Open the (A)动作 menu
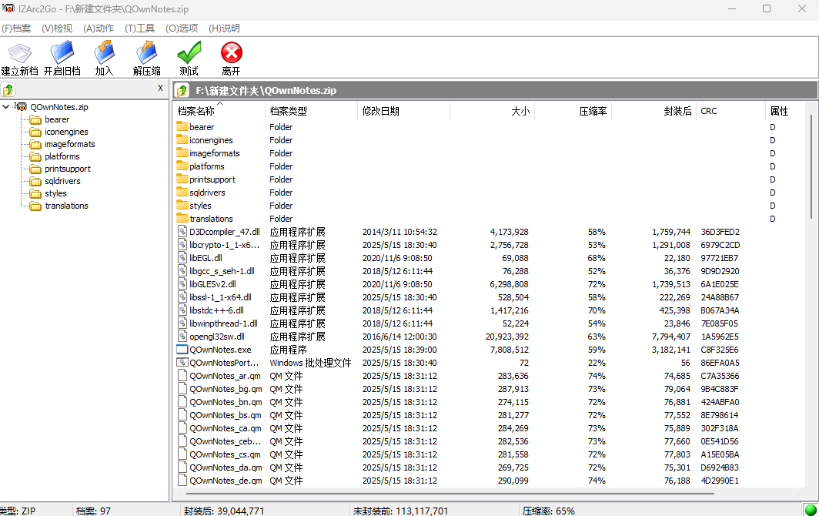The height and width of the screenshot is (516, 819). point(99,28)
